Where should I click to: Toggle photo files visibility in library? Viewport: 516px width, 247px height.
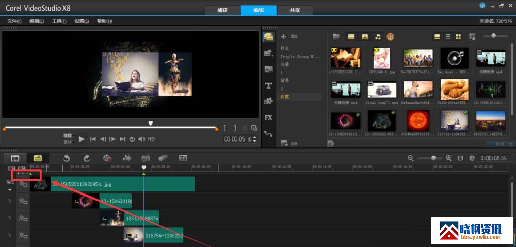tap(364, 37)
